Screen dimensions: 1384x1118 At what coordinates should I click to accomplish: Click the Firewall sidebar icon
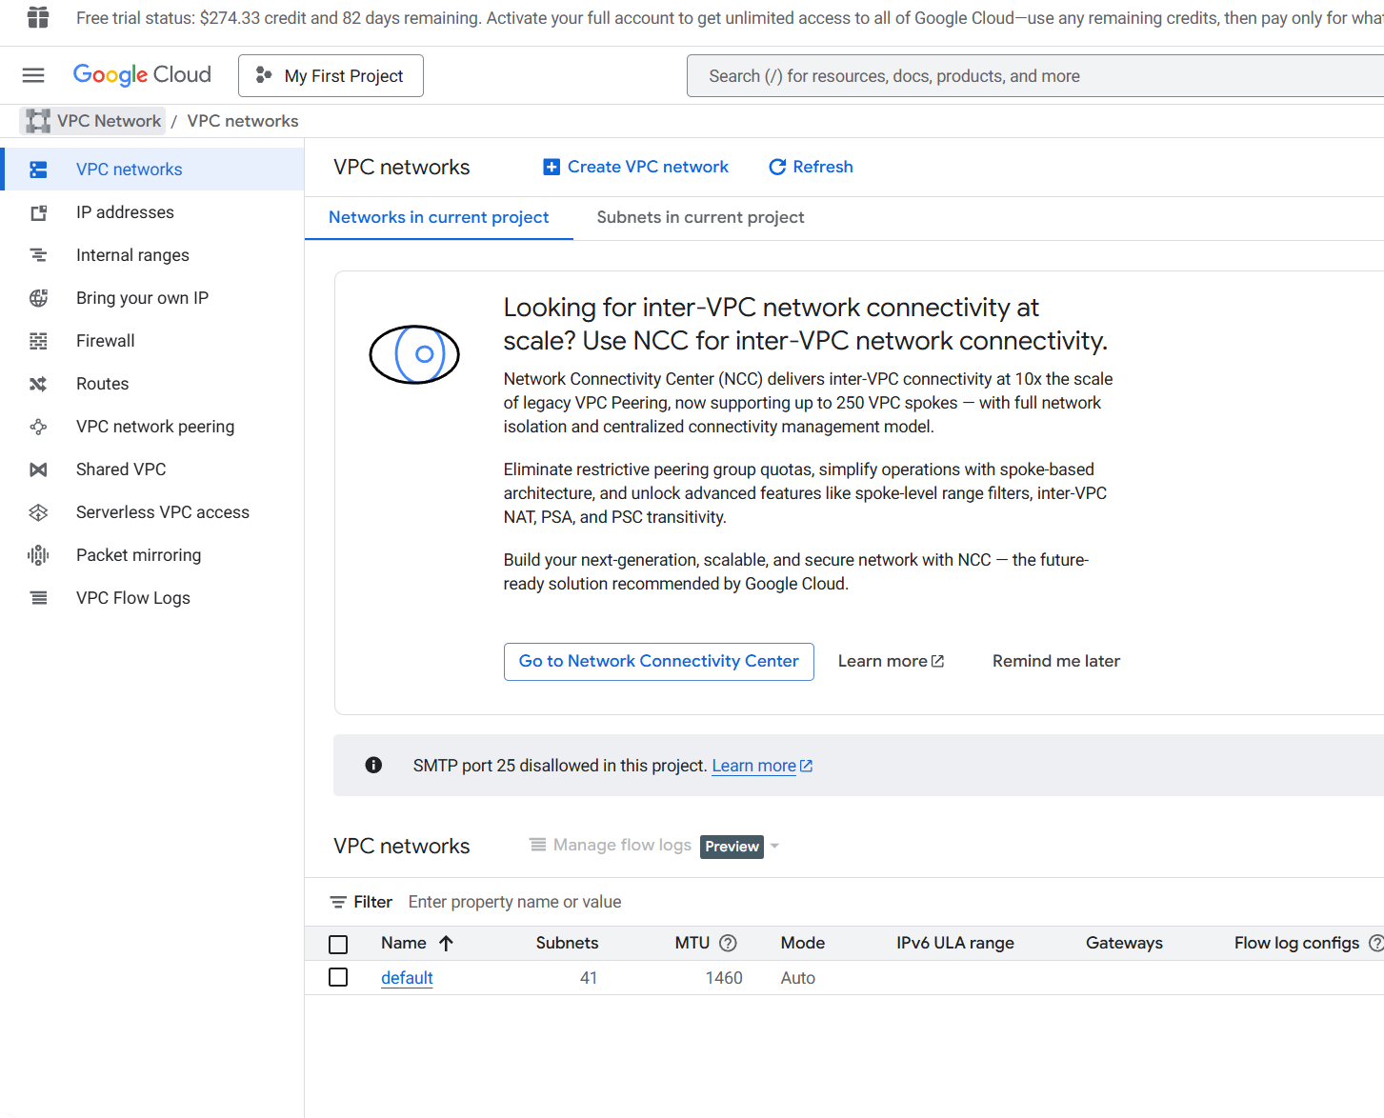click(x=38, y=341)
